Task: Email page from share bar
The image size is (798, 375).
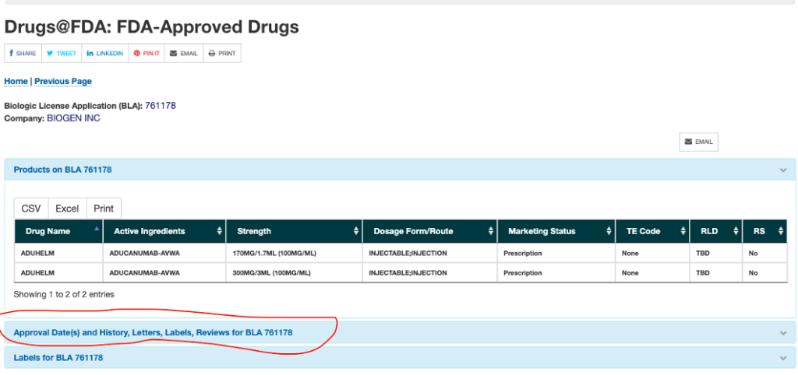Action: tap(184, 54)
